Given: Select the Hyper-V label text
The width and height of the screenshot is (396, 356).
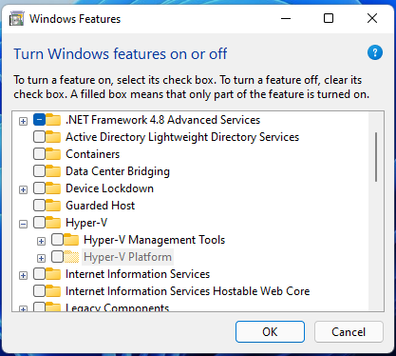Looking at the screenshot, I should [x=86, y=223].
